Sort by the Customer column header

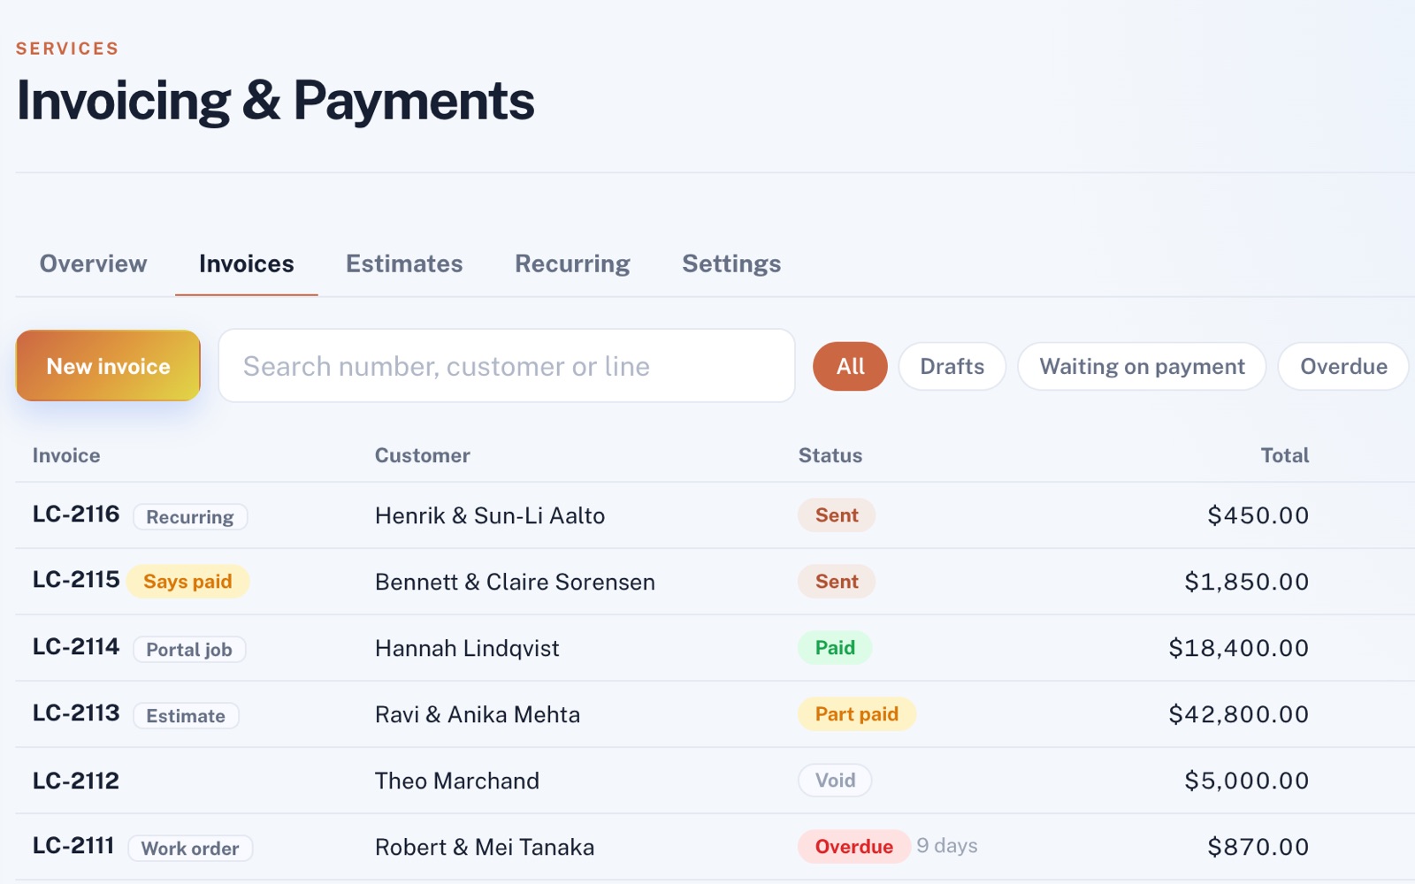(x=423, y=455)
